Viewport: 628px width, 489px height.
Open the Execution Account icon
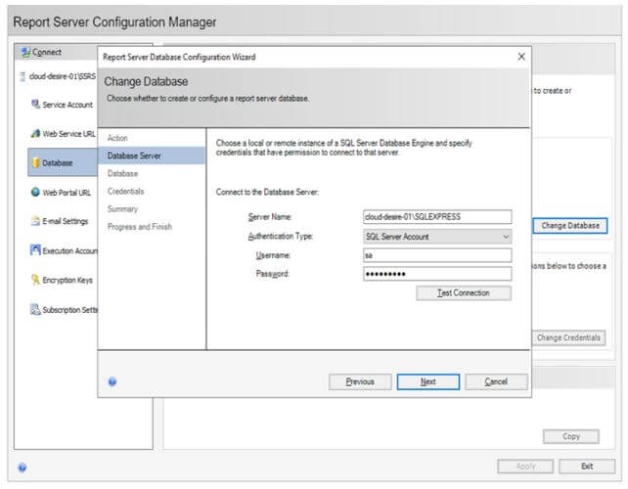click(x=35, y=250)
